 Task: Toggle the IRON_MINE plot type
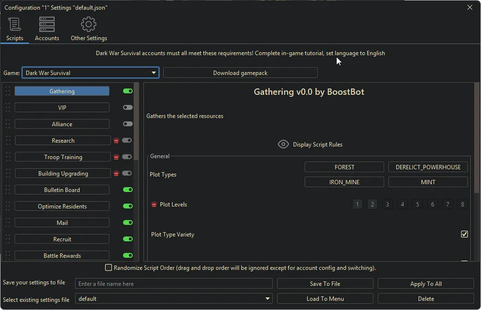pyautogui.click(x=344, y=182)
